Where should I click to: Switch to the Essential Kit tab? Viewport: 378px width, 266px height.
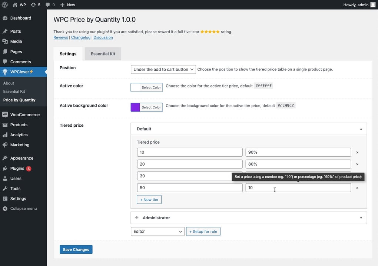[x=103, y=53]
